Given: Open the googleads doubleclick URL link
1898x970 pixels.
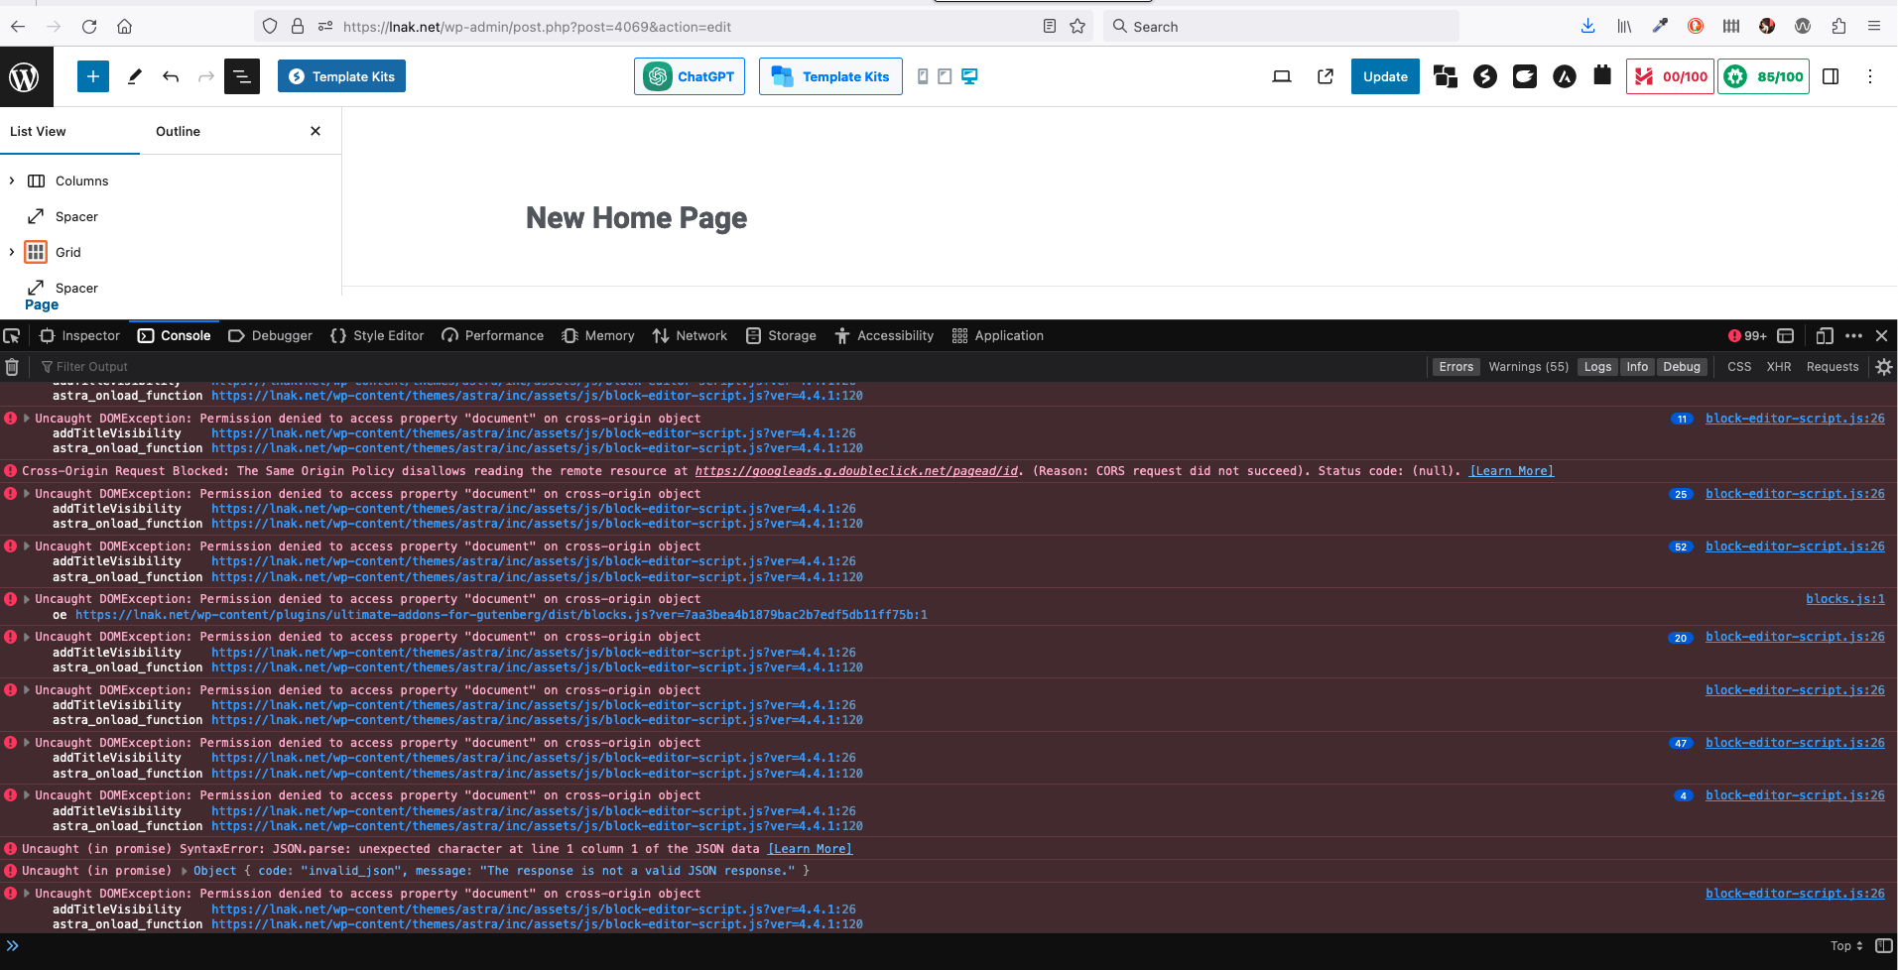Looking at the screenshot, I should [x=856, y=471].
